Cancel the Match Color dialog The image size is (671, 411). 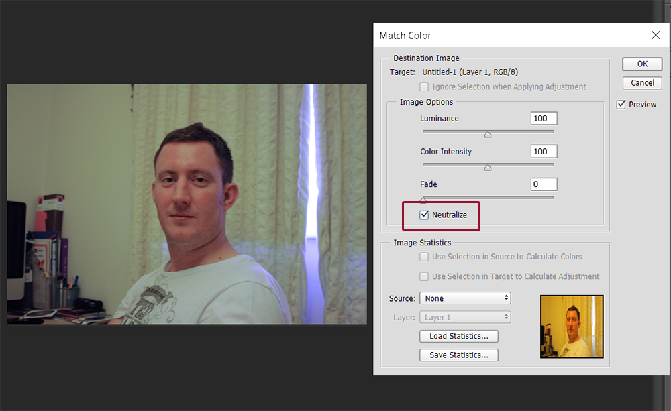tap(642, 82)
